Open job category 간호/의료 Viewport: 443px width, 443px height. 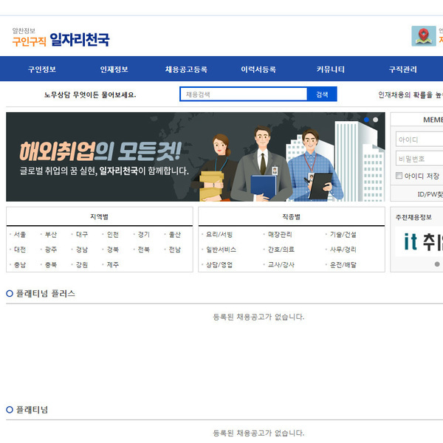click(x=281, y=250)
